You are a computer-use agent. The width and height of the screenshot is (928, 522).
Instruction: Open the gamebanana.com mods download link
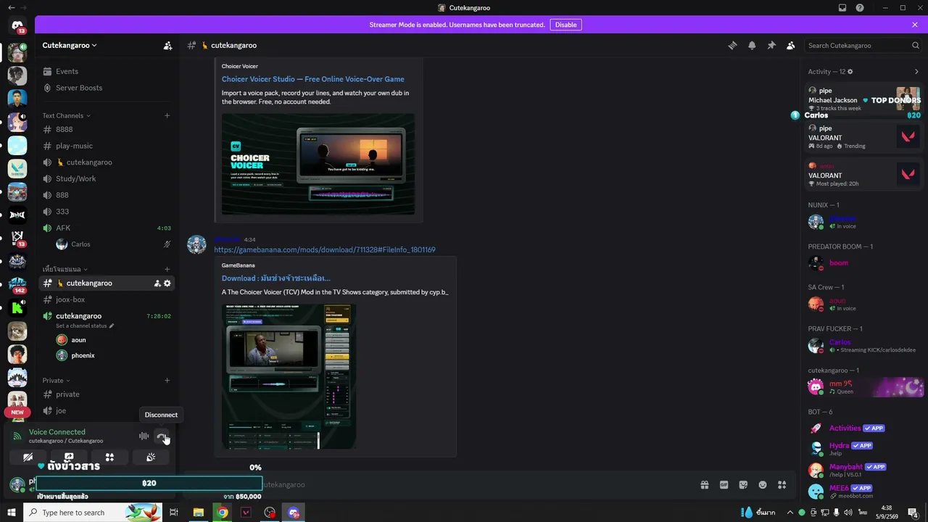(x=325, y=249)
